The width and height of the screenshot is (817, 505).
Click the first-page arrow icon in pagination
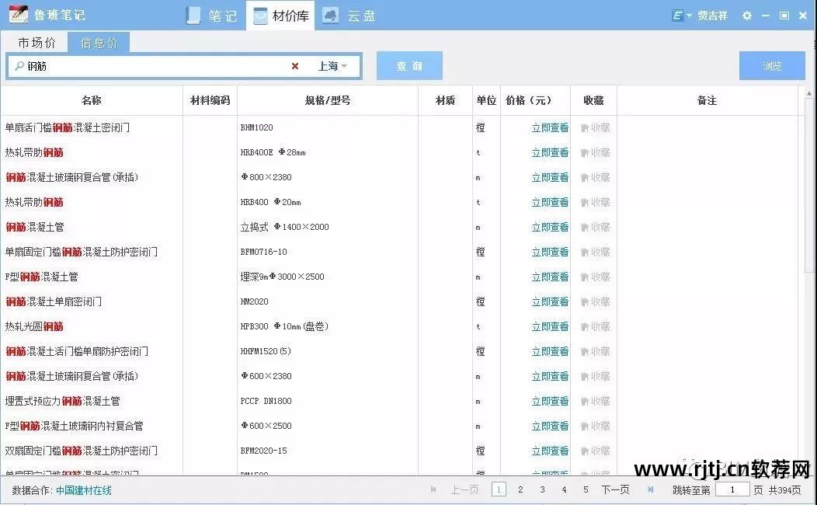(433, 490)
